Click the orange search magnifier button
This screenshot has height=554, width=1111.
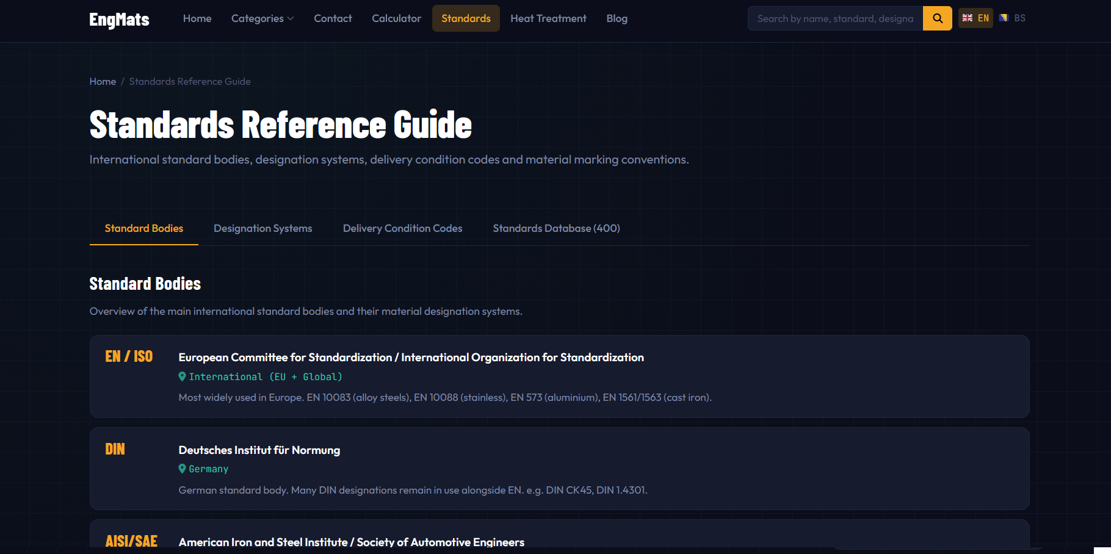pyautogui.click(x=937, y=18)
